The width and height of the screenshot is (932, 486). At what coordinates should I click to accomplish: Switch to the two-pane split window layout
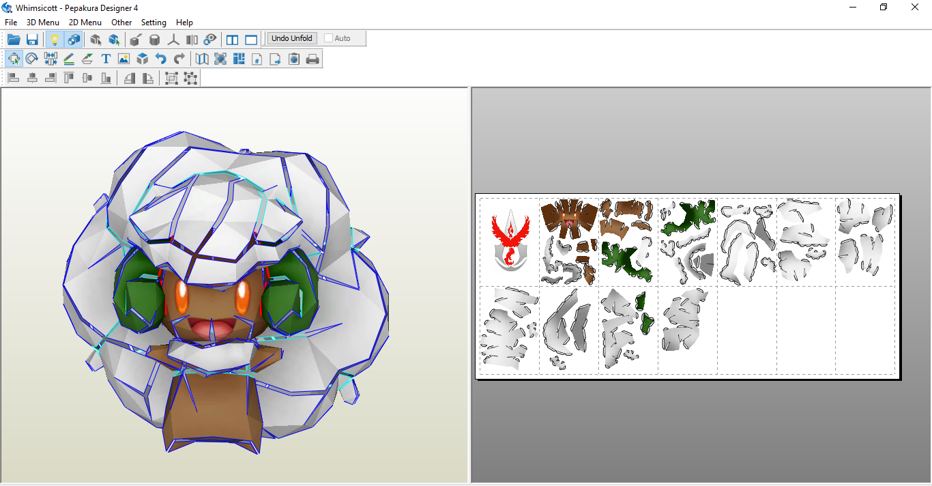233,39
